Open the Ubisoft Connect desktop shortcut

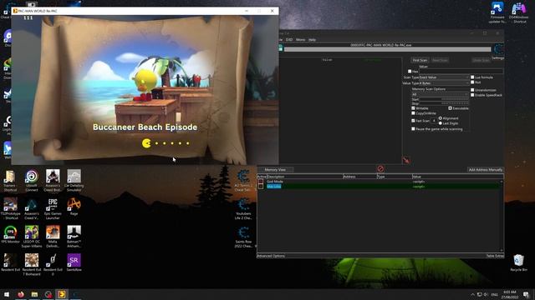[x=32, y=180]
